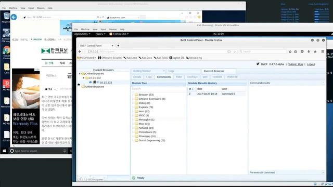Collapse the Online Browsers tree node
Screen dimensions: 333x187
coord(80,74)
